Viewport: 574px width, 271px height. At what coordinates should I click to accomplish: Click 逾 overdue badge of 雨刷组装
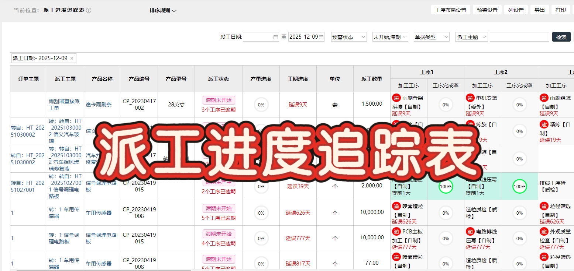pos(544,98)
